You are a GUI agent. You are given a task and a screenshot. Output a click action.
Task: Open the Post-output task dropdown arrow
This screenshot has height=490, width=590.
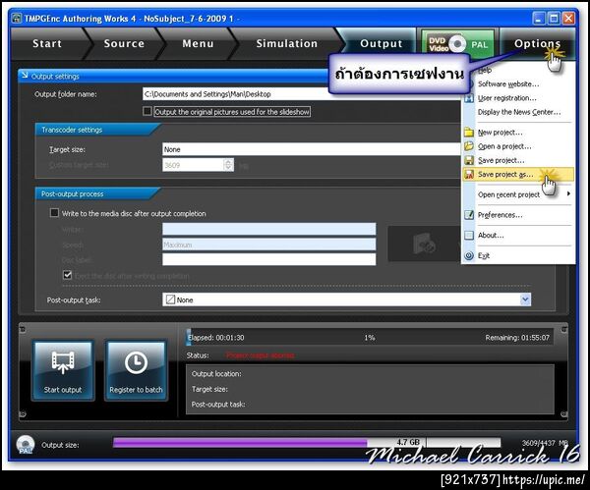coord(525,299)
